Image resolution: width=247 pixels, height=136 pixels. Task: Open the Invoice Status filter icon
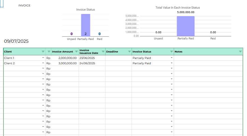(171, 52)
